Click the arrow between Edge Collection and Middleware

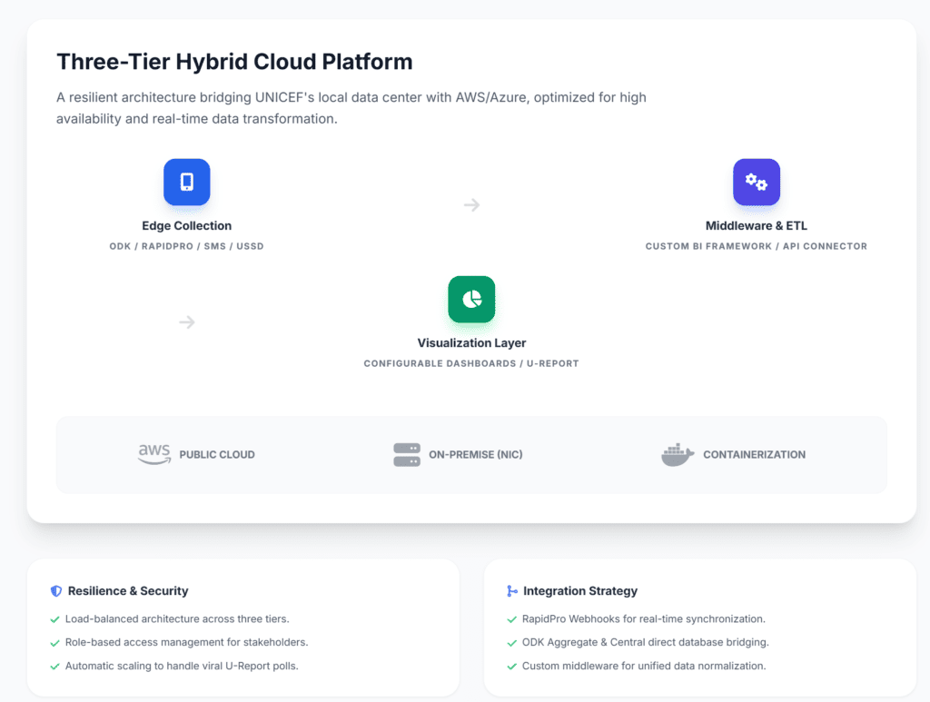pyautogui.click(x=471, y=205)
